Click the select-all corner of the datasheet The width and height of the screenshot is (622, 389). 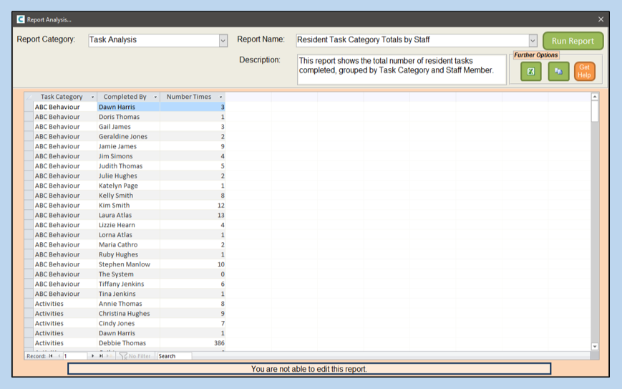pyautogui.click(x=29, y=97)
